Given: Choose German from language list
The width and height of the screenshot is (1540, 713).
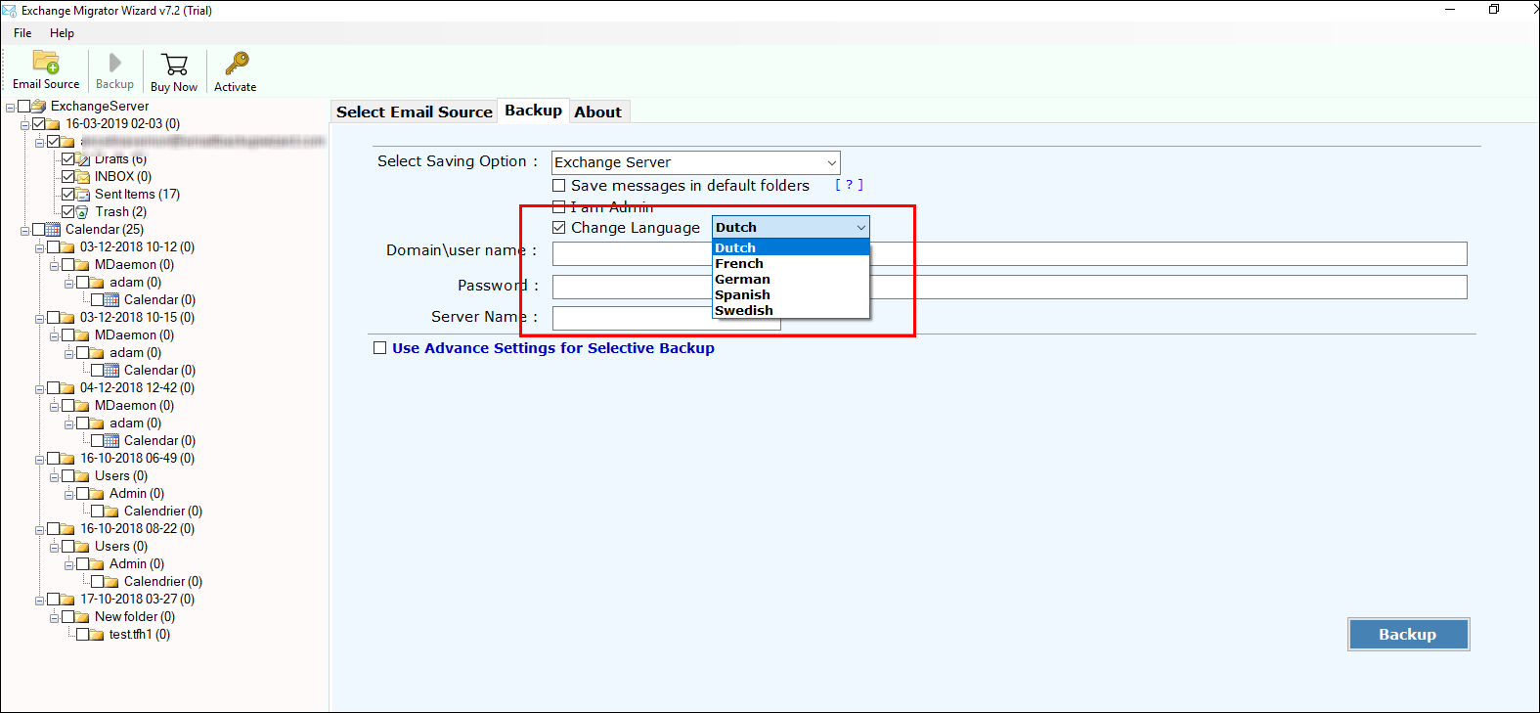Looking at the screenshot, I should coord(790,279).
